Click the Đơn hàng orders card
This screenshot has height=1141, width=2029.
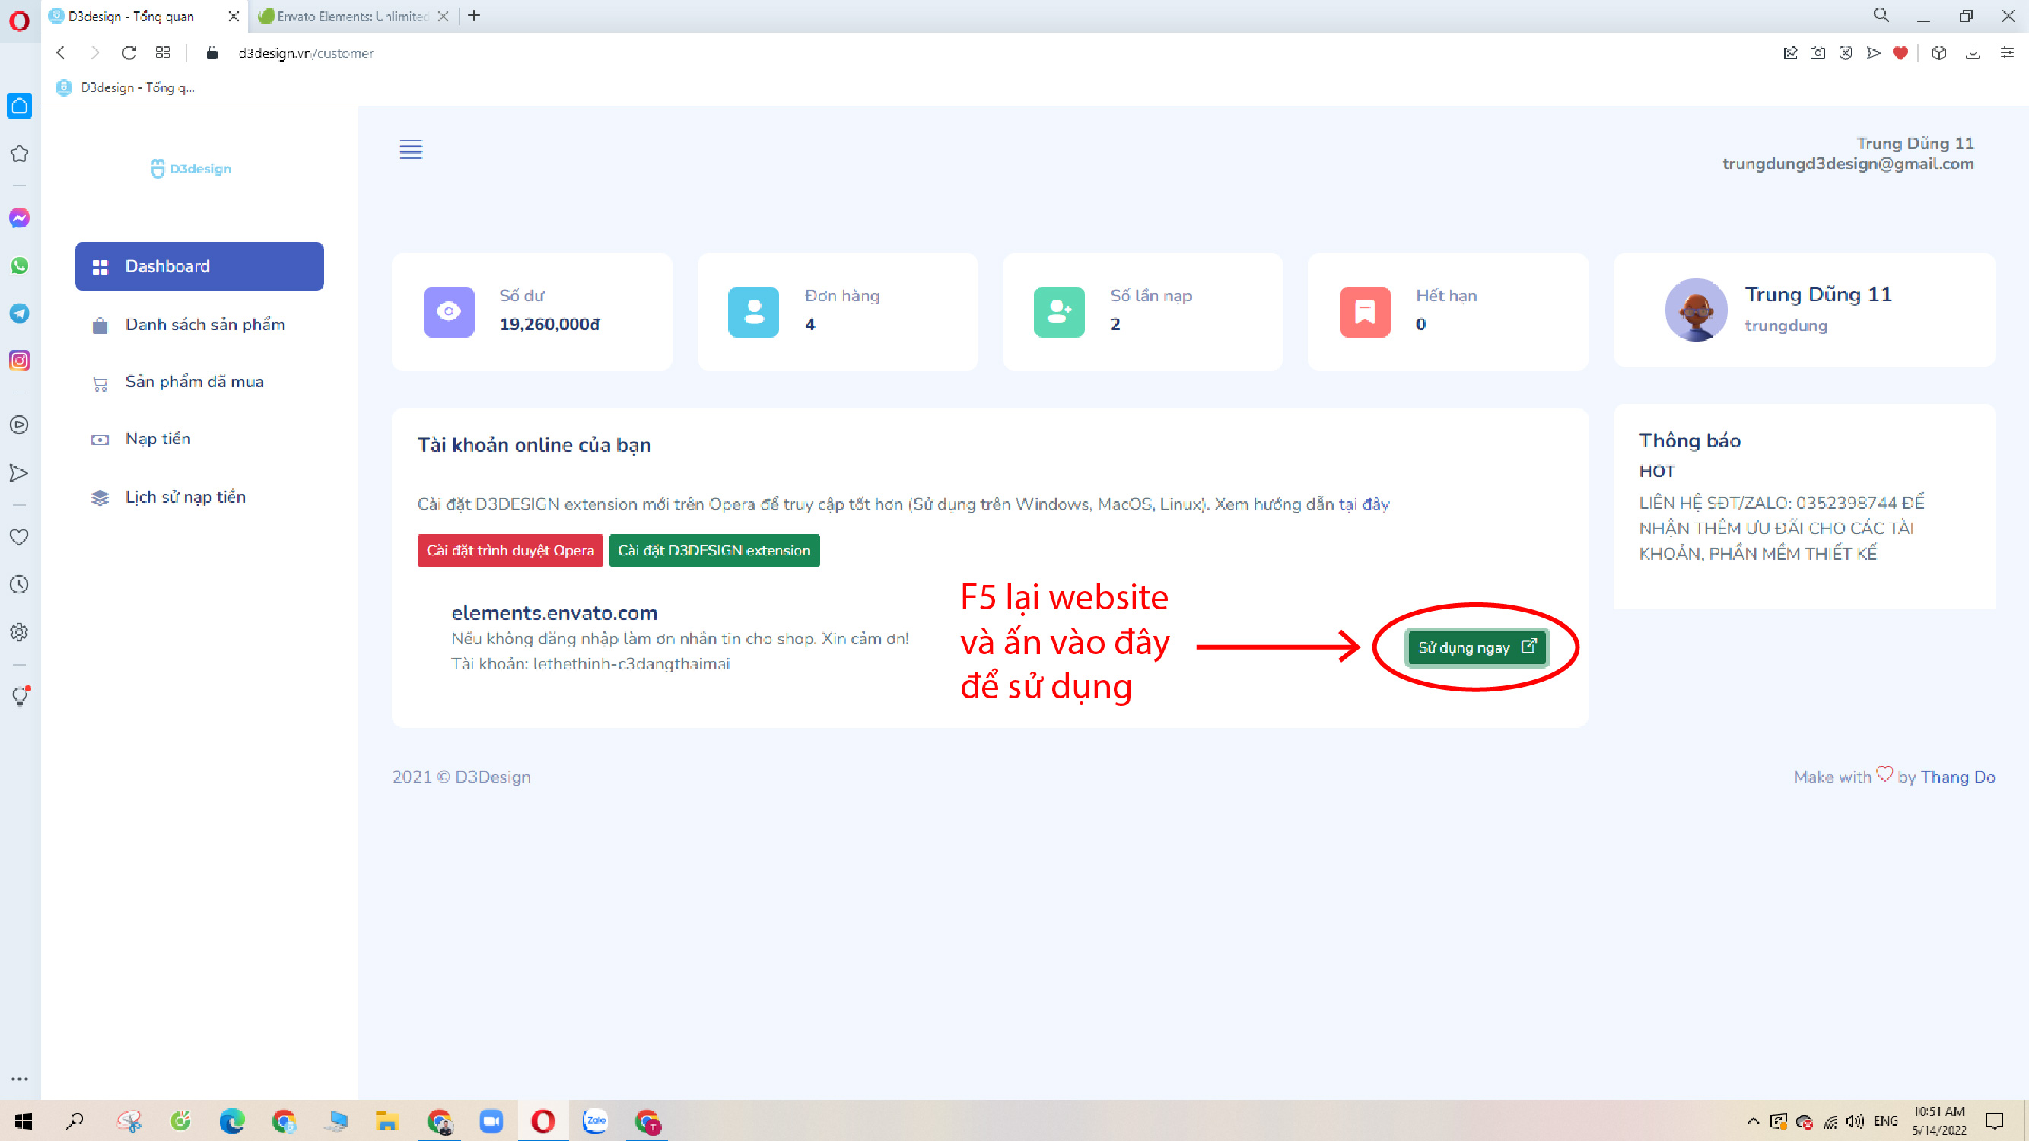(838, 311)
